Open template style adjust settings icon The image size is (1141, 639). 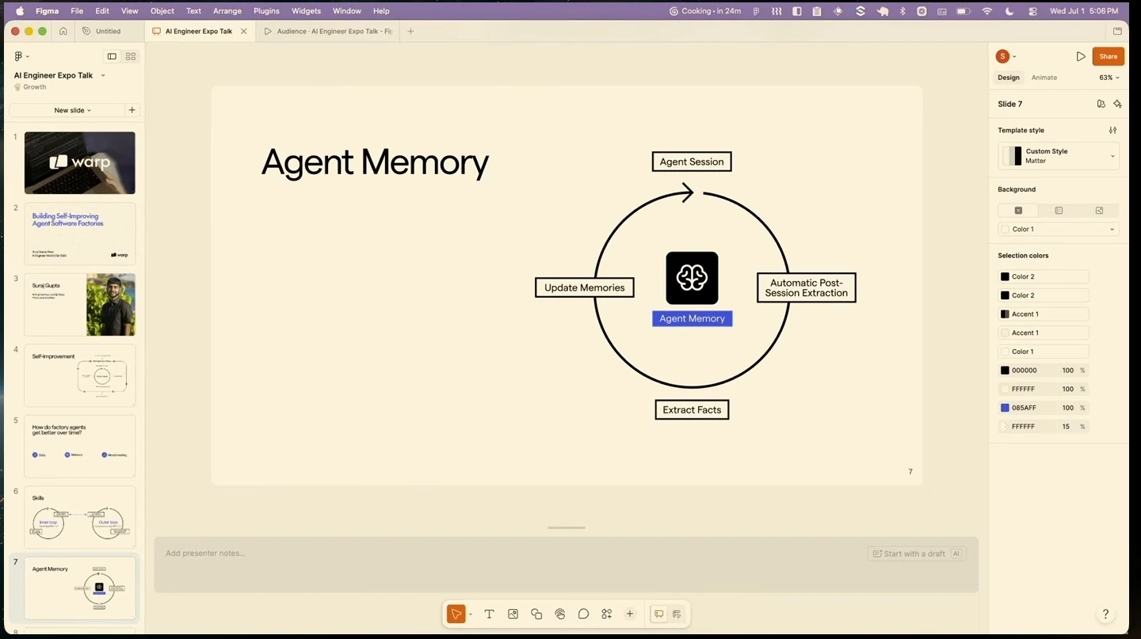tap(1112, 131)
